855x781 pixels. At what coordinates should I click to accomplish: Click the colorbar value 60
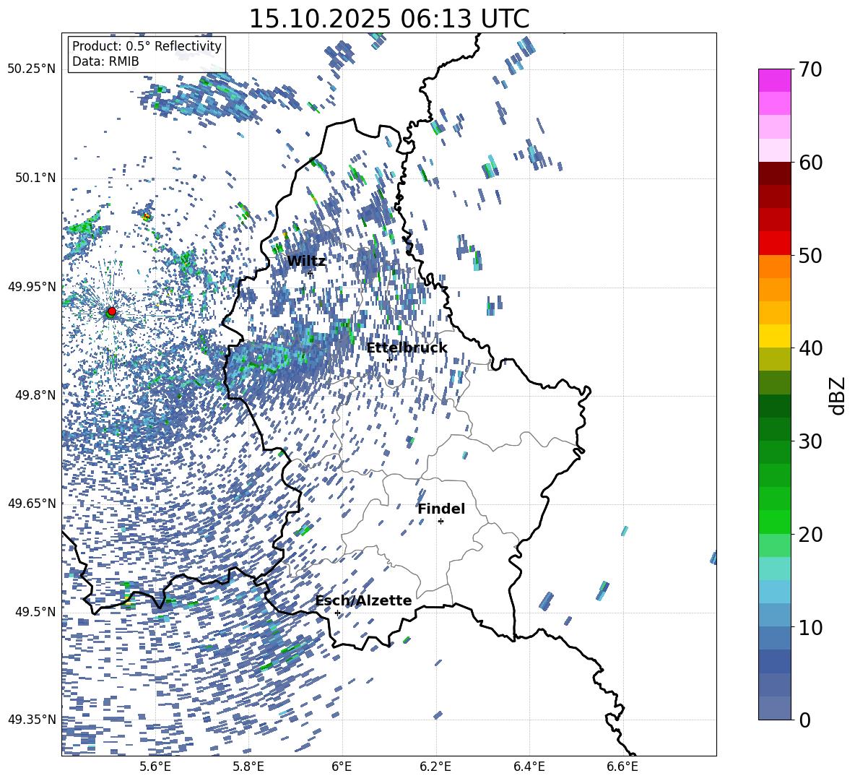click(810, 163)
